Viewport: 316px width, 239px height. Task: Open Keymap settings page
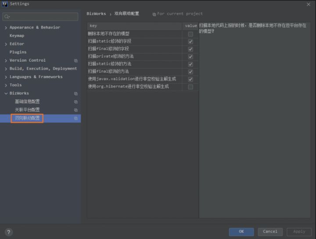tap(17, 35)
